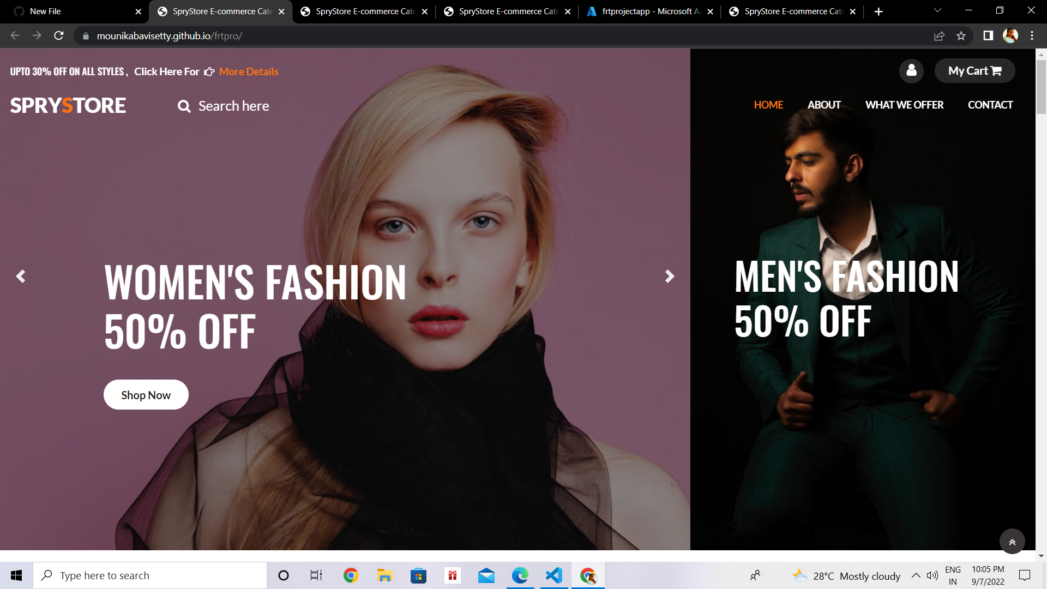Open Chrome three-dot menu
1047x589 pixels.
(x=1032, y=36)
